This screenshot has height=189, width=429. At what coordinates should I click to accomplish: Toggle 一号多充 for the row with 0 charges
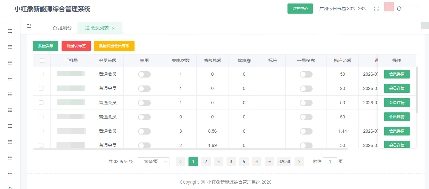click(306, 117)
